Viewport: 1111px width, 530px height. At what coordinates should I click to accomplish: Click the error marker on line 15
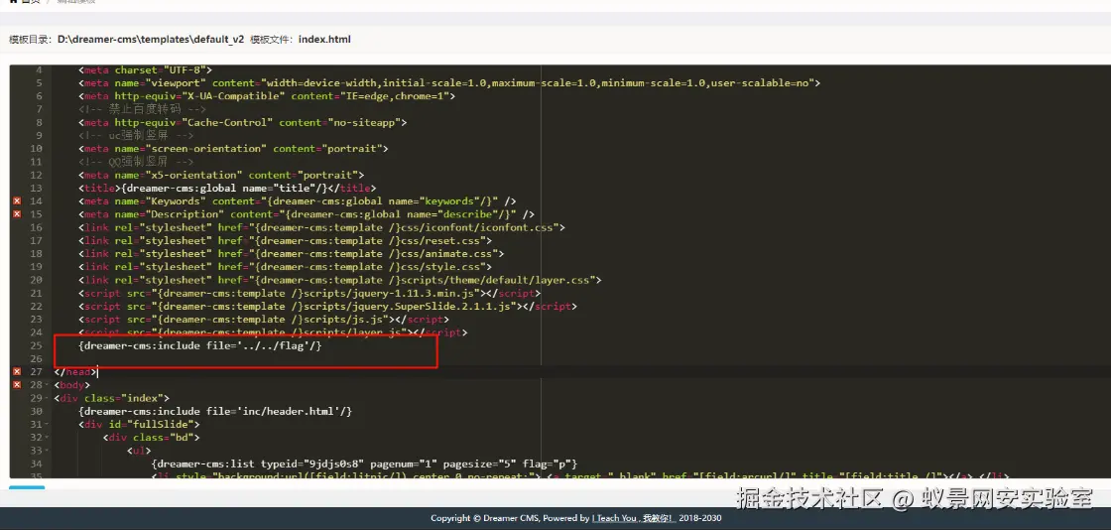pyautogui.click(x=17, y=214)
